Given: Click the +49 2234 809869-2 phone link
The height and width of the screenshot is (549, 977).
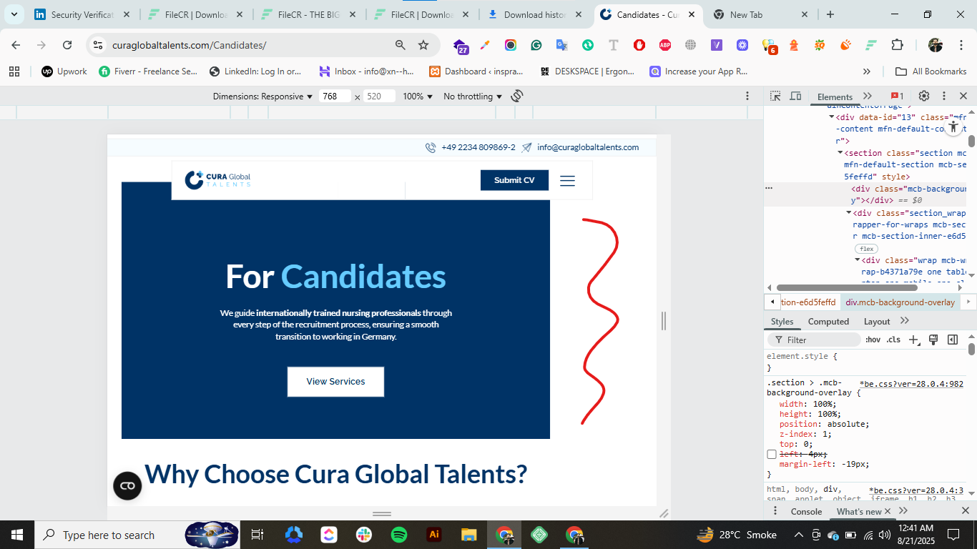Looking at the screenshot, I should [x=478, y=147].
